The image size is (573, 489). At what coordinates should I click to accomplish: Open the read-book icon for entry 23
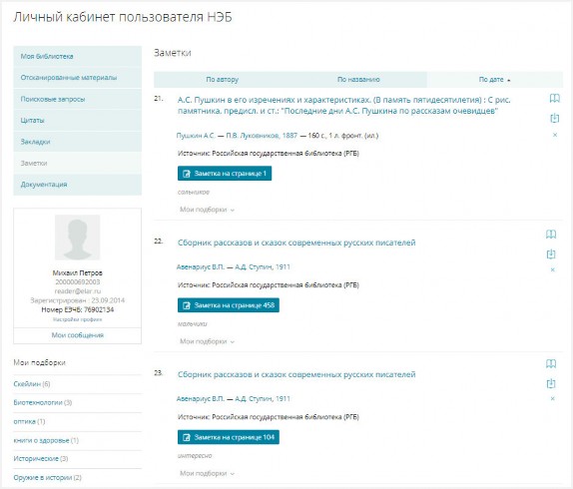[551, 363]
